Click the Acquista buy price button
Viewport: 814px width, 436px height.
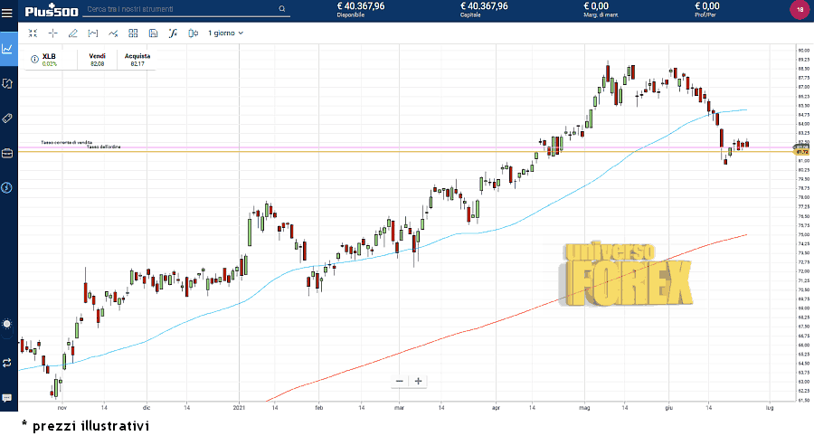click(137, 60)
